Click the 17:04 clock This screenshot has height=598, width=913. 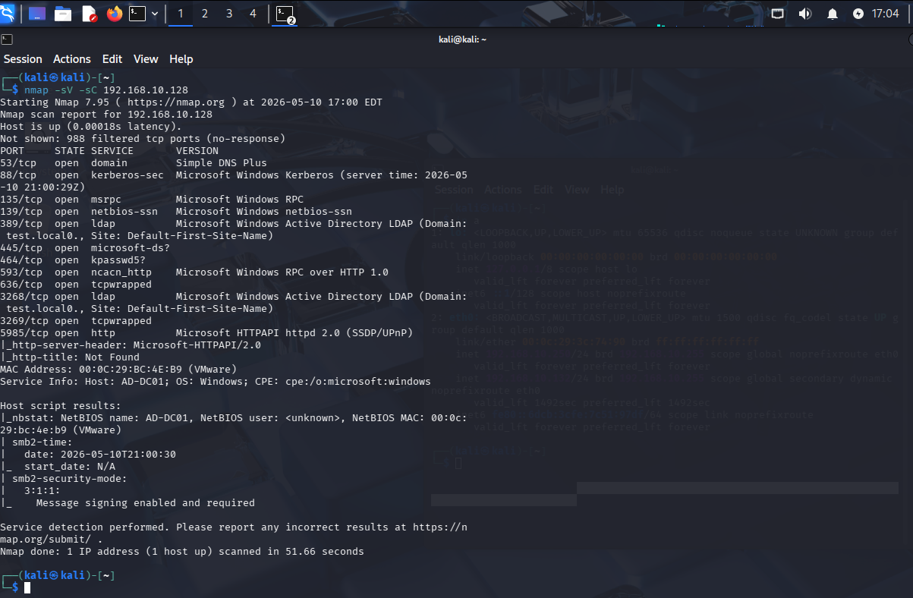pos(886,14)
